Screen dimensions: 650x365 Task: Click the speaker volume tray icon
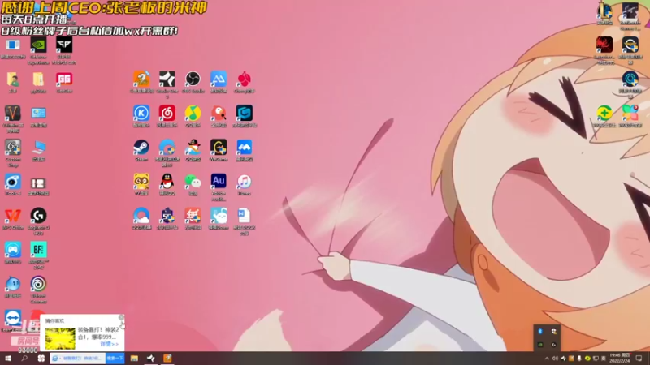[x=555, y=359]
